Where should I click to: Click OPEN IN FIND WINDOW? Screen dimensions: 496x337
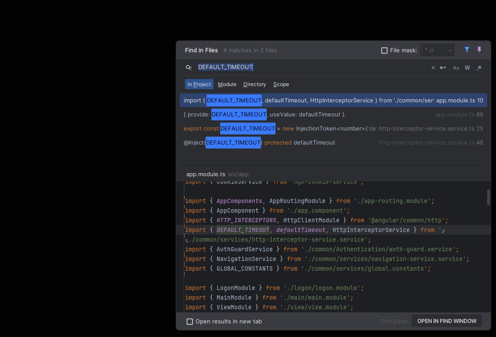[446, 321]
